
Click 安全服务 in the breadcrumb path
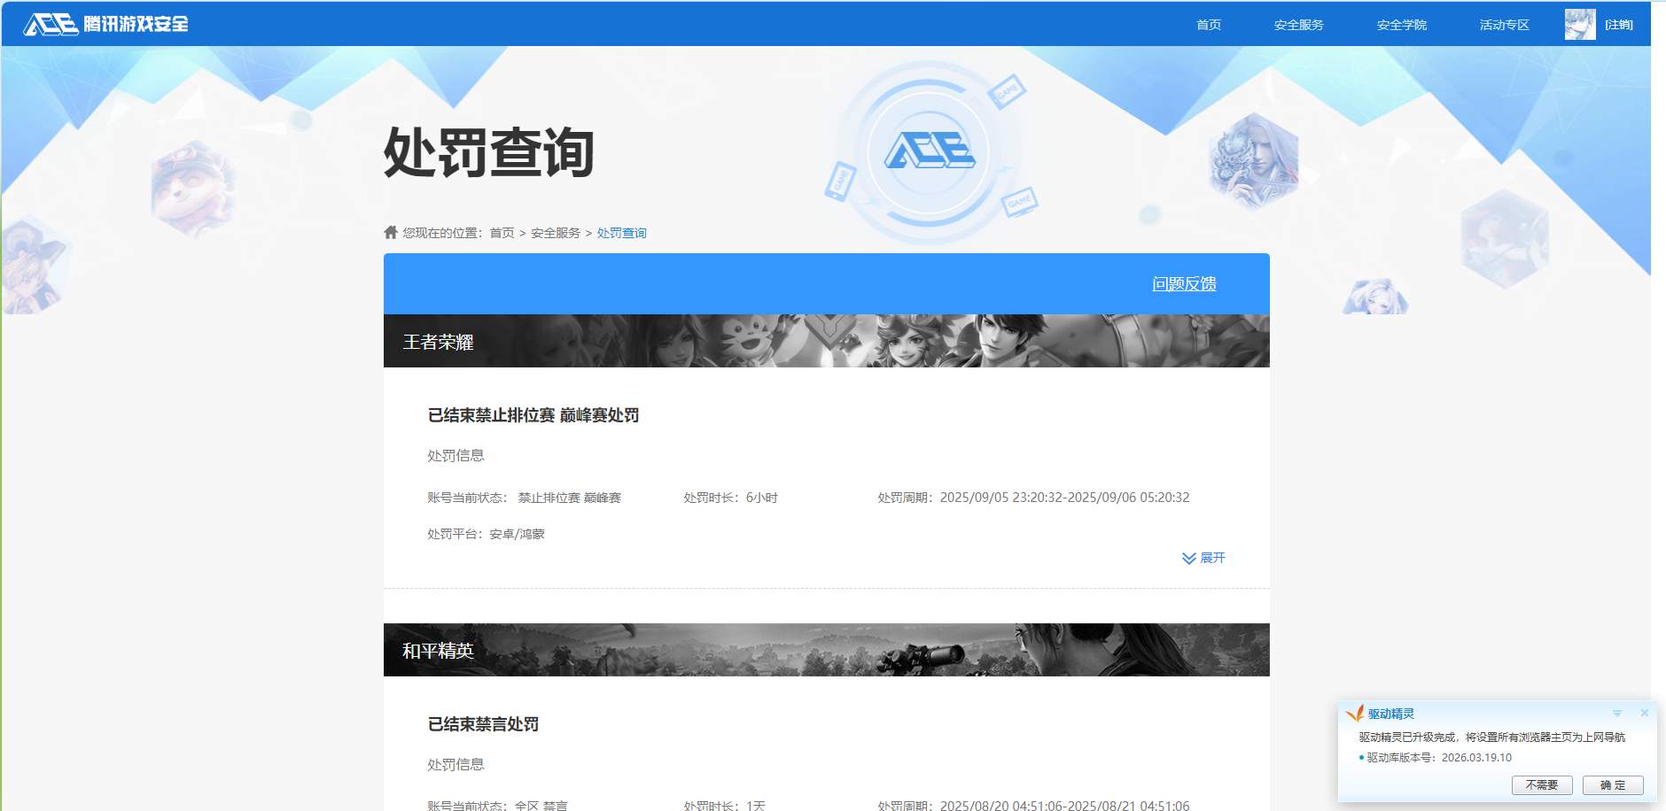point(555,233)
